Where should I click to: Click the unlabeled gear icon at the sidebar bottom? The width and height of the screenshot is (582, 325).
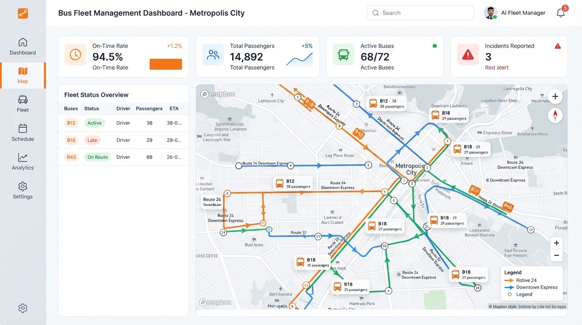click(23, 308)
